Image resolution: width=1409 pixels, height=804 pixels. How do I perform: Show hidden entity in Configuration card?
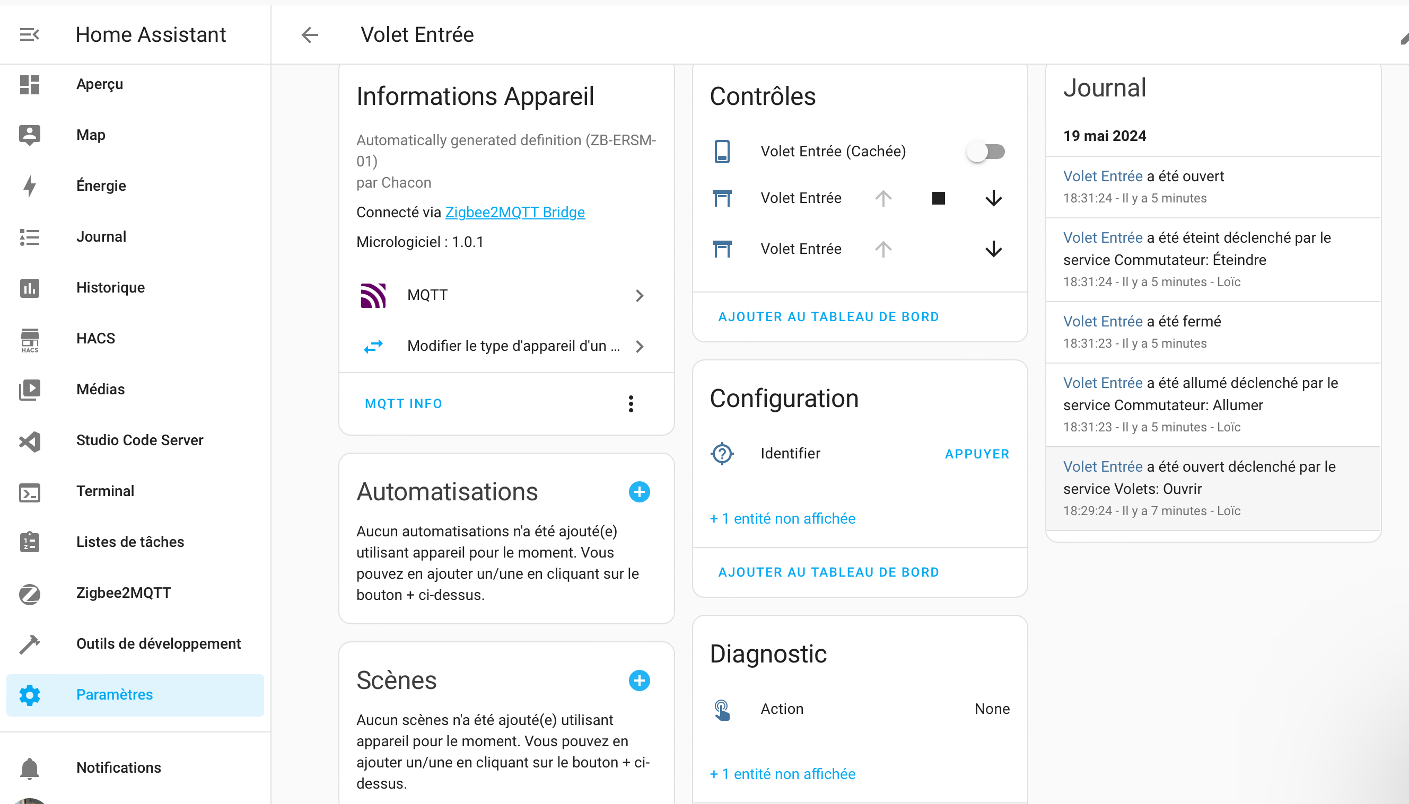(782, 518)
